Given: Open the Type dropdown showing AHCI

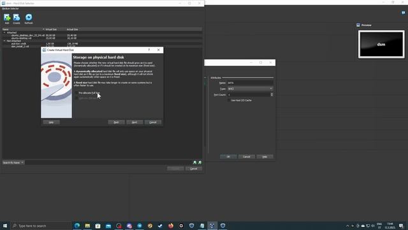Looking at the screenshot, I should pyautogui.click(x=250, y=89).
